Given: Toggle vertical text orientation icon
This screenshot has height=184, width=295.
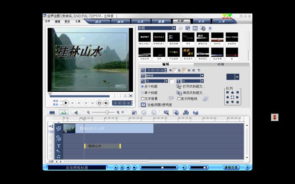Looking at the screenshot, I should (199, 70).
